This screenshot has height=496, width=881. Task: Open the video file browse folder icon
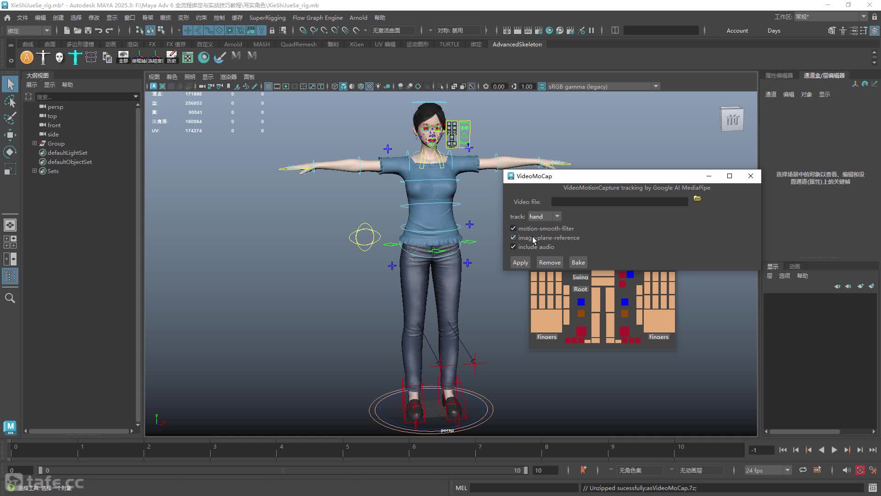pyautogui.click(x=697, y=199)
